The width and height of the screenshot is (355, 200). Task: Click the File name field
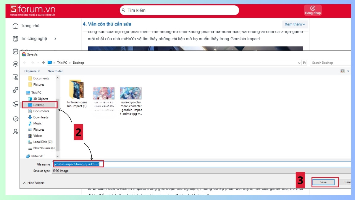[202, 164]
